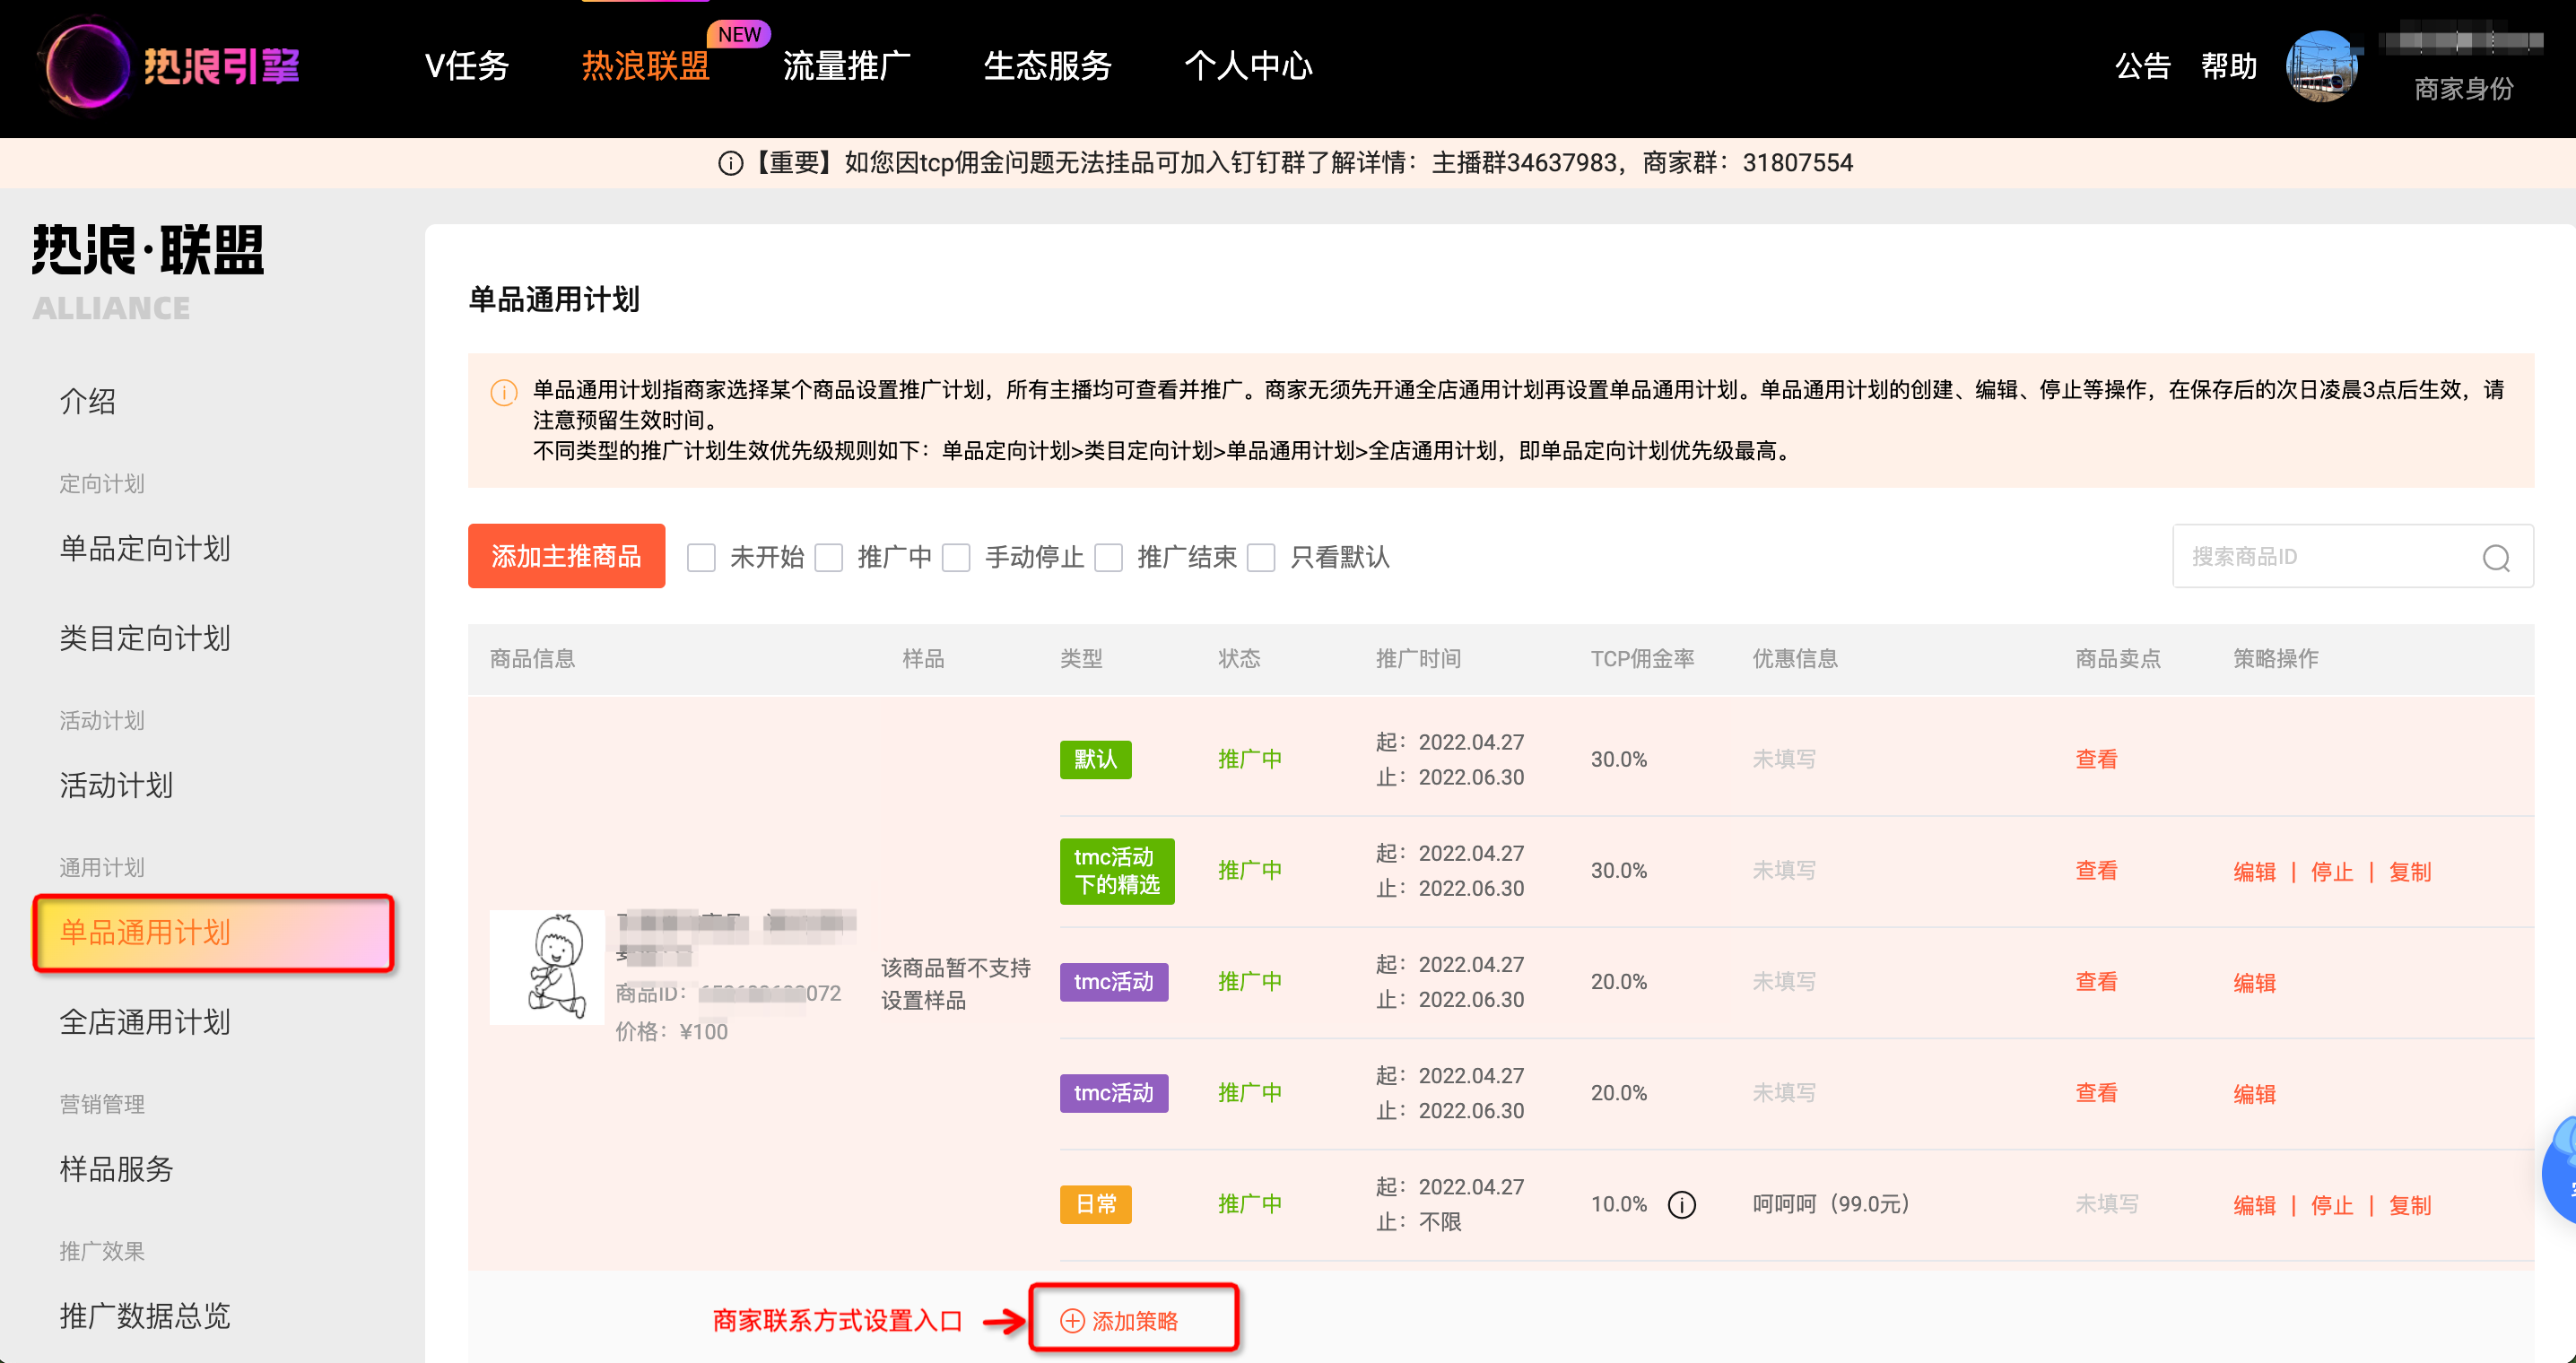Click 编辑 in the 日常 row
This screenshot has width=2576, height=1363.
pyautogui.click(x=2254, y=1206)
